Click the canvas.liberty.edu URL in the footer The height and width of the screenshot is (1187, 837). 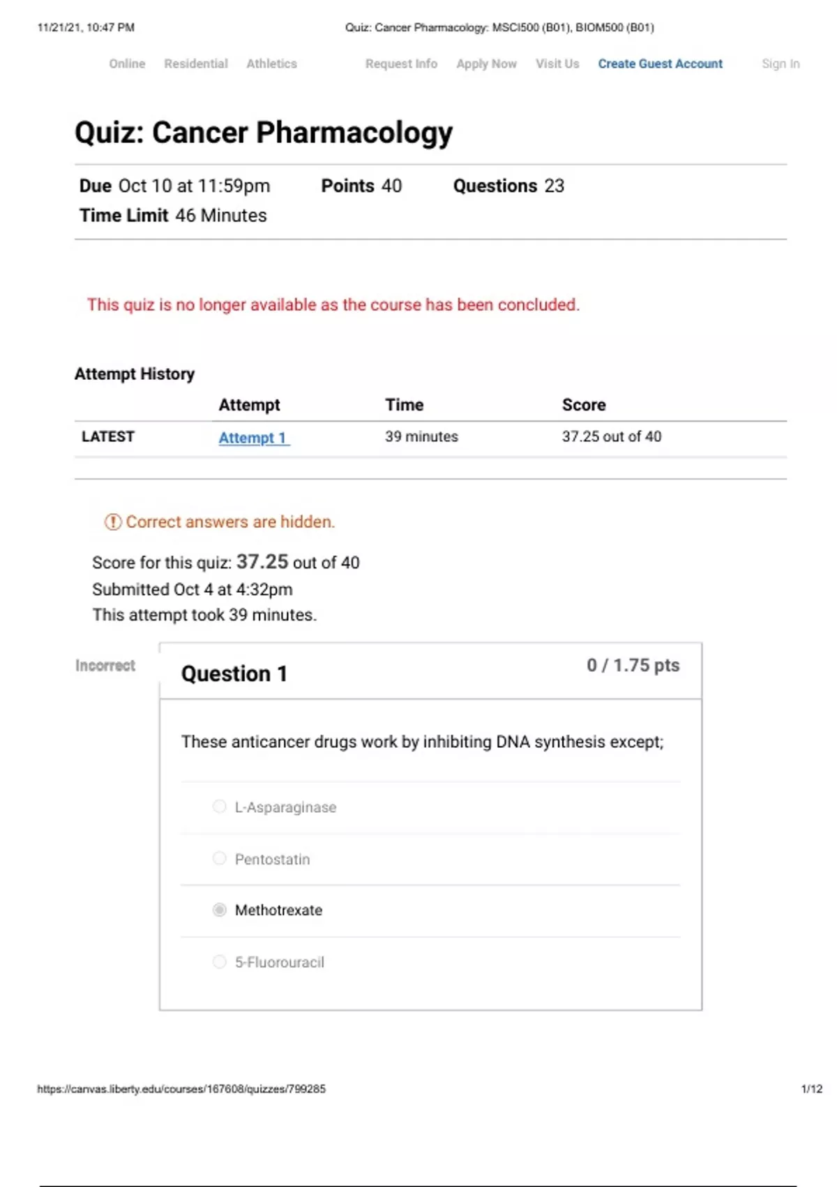click(181, 1089)
